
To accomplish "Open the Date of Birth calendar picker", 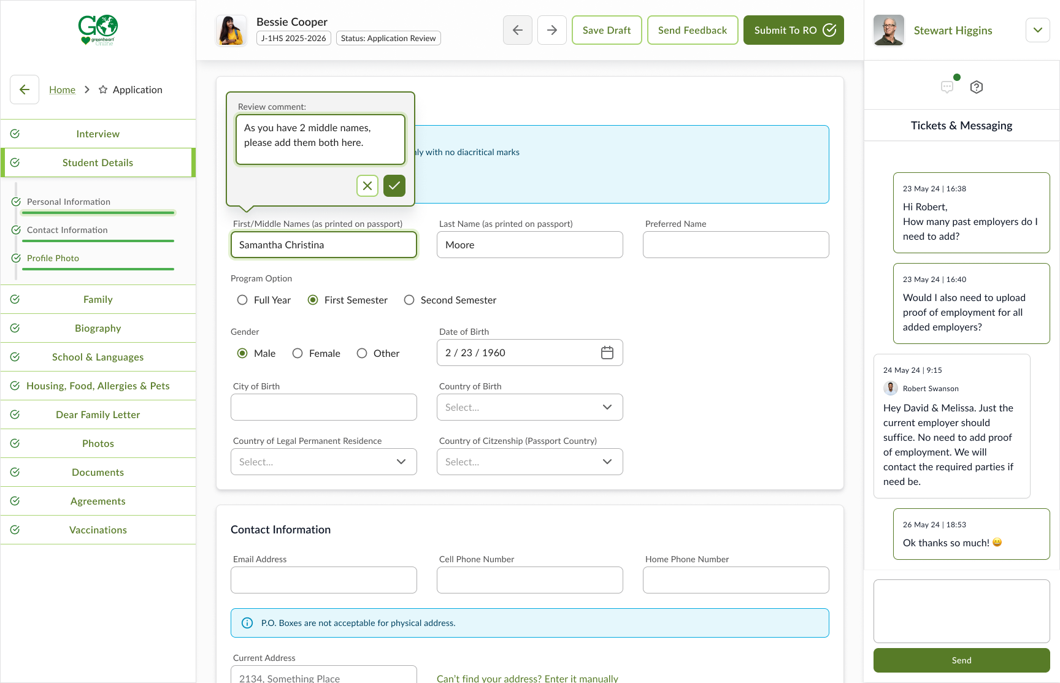I will point(607,353).
